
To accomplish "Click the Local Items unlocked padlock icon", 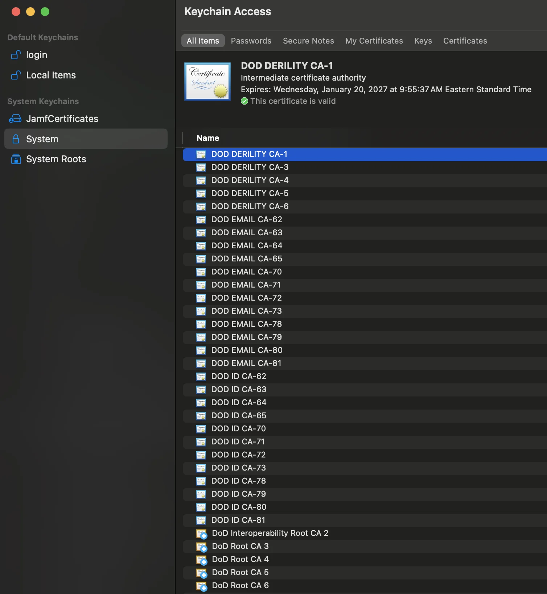I will (x=16, y=75).
